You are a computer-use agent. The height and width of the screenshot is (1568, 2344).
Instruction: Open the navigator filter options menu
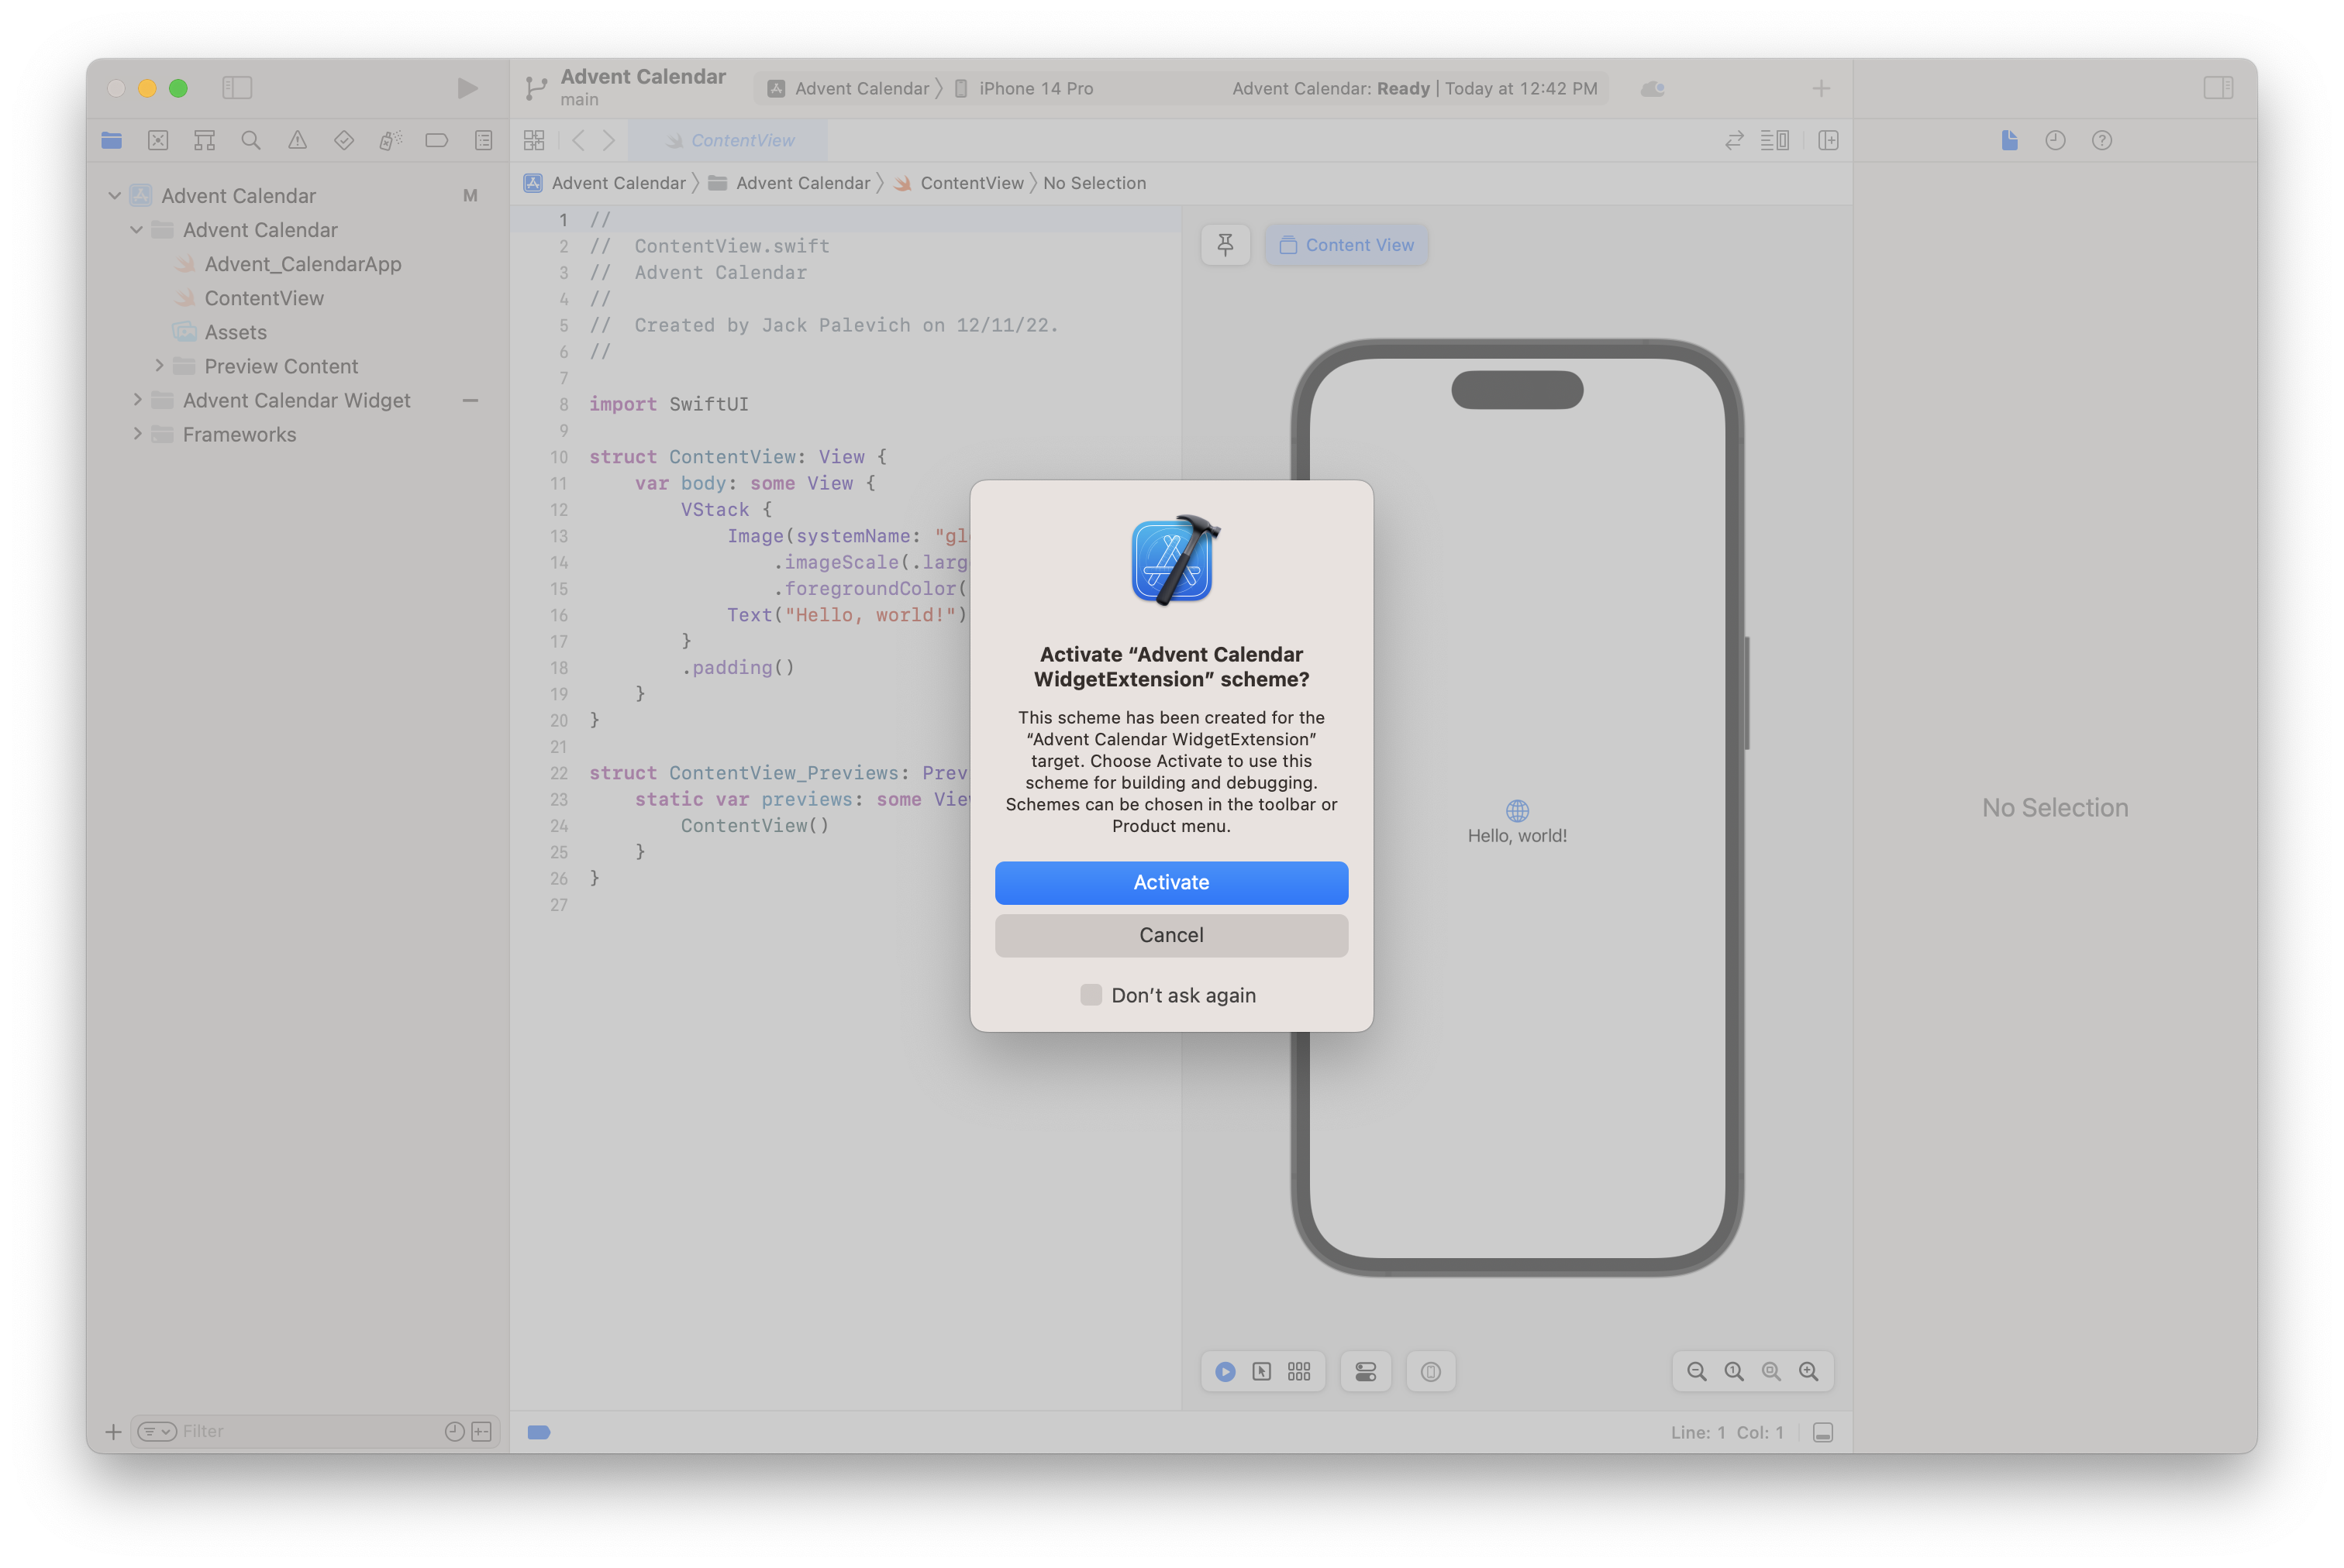tap(157, 1432)
